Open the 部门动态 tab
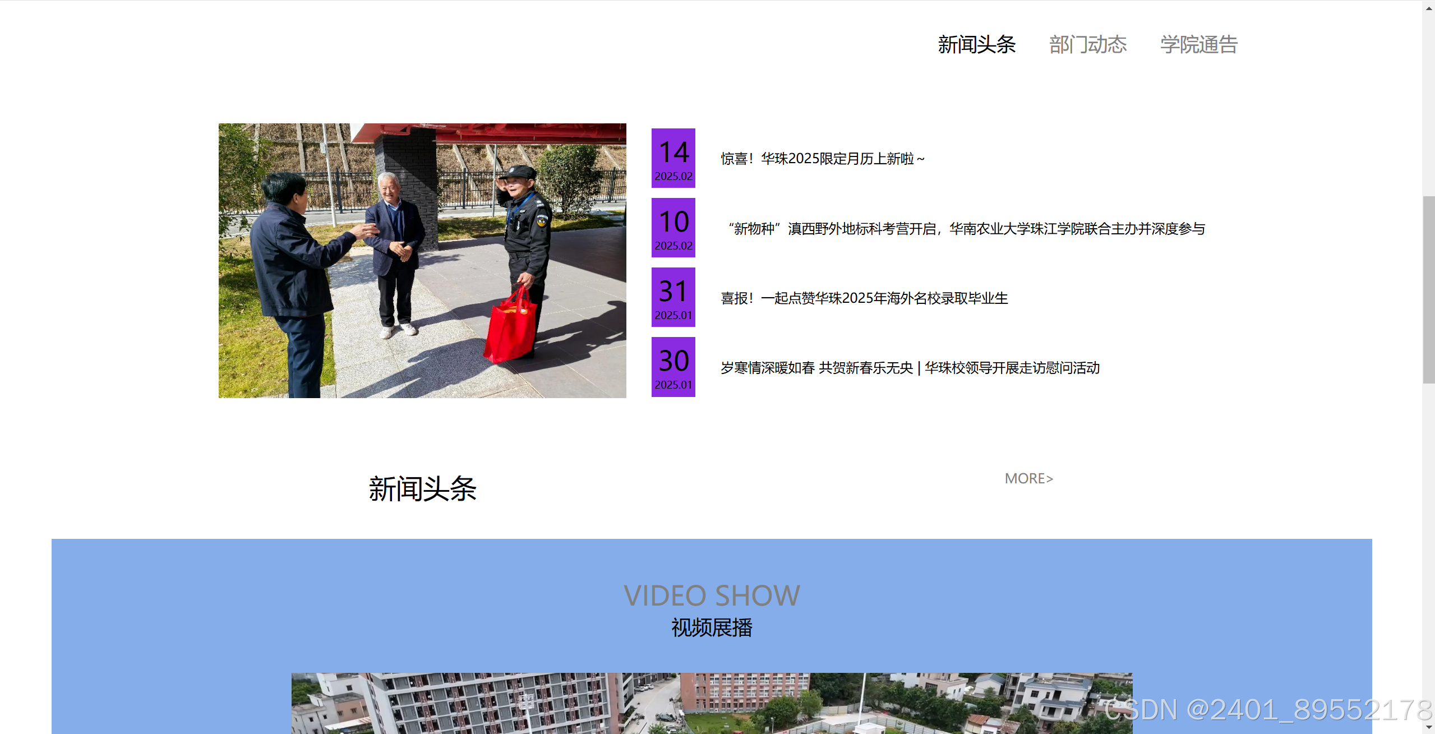The height and width of the screenshot is (734, 1435). click(x=1087, y=45)
